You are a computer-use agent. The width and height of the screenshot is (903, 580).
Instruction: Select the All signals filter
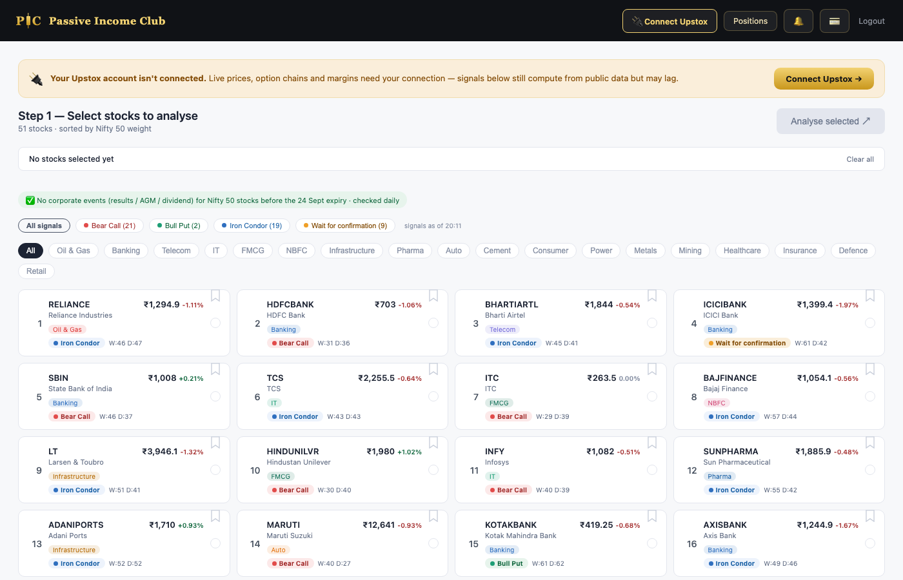pos(44,226)
